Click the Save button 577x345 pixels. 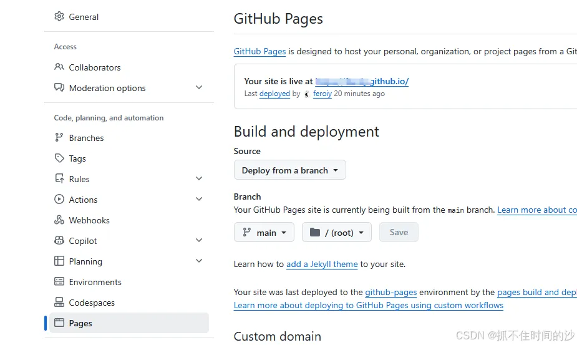pyautogui.click(x=399, y=232)
